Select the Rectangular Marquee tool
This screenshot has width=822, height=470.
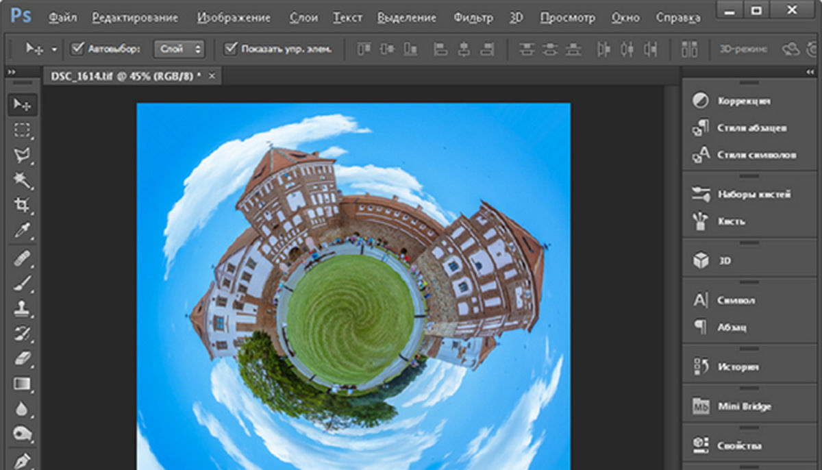click(x=23, y=130)
